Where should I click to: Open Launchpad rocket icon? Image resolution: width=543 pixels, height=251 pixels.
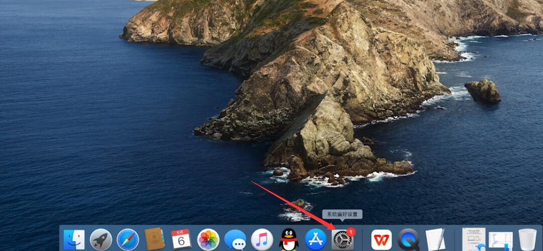[x=101, y=239]
